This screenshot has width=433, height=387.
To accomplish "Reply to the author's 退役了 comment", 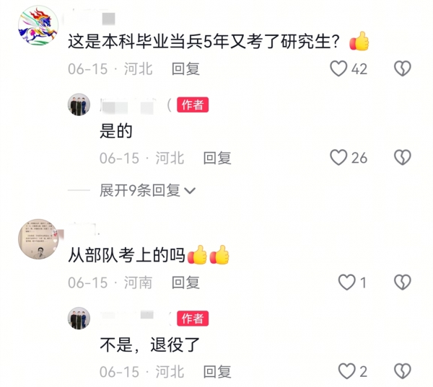I will click(x=217, y=372).
